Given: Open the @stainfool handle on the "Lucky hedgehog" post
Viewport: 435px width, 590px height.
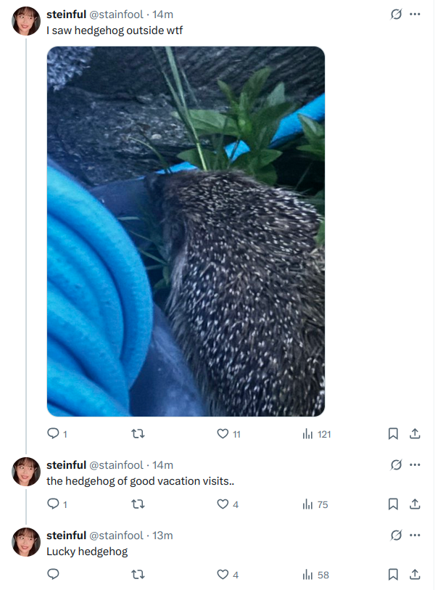Looking at the screenshot, I should [x=116, y=535].
